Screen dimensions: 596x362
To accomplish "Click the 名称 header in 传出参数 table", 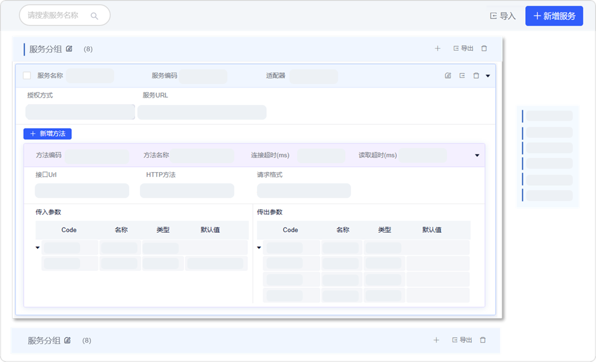I will pyautogui.click(x=343, y=230).
